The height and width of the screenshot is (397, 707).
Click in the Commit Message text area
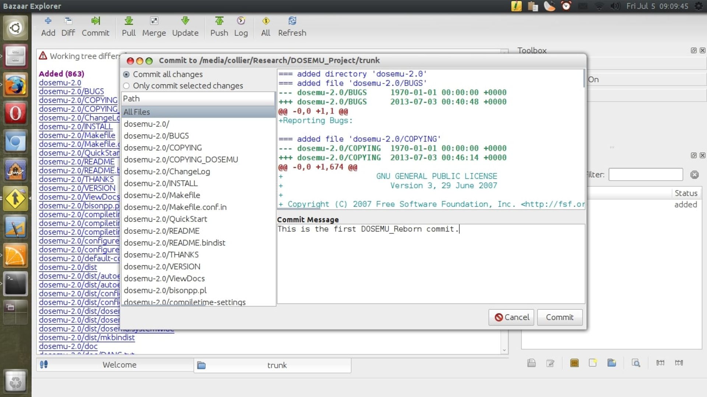[431, 264]
